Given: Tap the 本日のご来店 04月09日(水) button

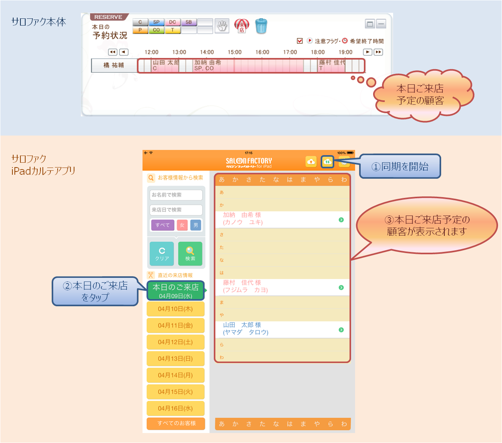Looking at the screenshot, I should pos(176,291).
